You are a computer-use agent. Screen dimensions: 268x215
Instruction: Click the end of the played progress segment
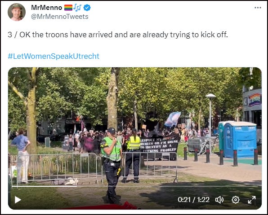pyautogui.click(x=76, y=186)
